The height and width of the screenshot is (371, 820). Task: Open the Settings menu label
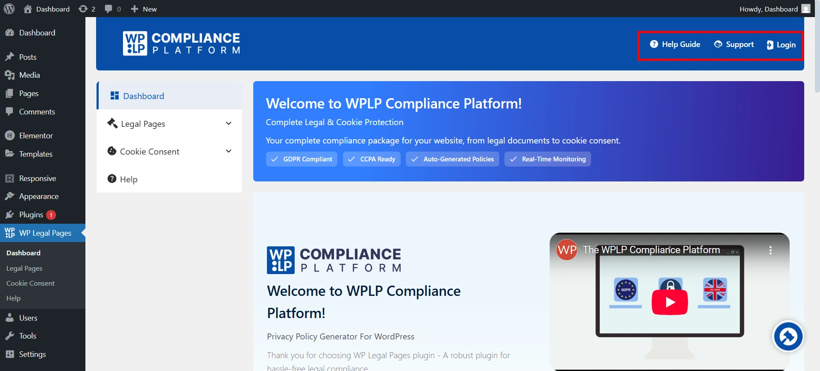(32, 354)
